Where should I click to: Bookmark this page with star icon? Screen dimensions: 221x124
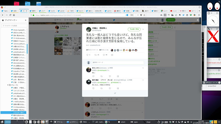pos(144,15)
